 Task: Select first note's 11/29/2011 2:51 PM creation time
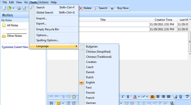[162, 24]
